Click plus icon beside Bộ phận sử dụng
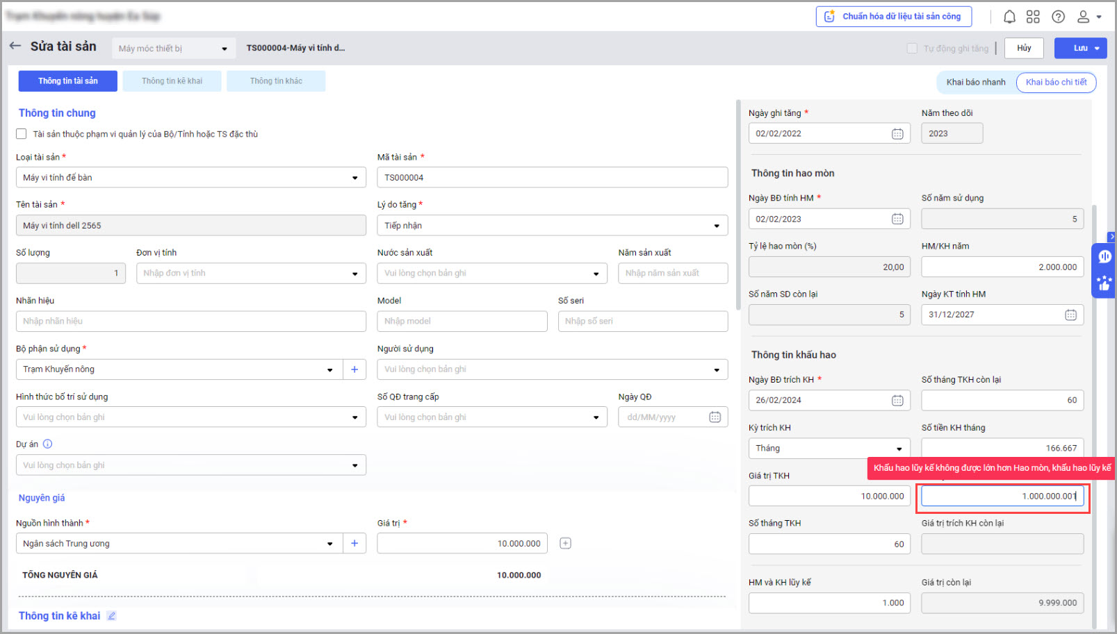 coord(354,369)
